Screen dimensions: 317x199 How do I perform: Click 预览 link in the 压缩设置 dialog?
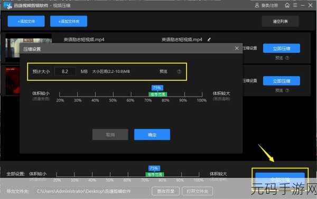[163, 71]
